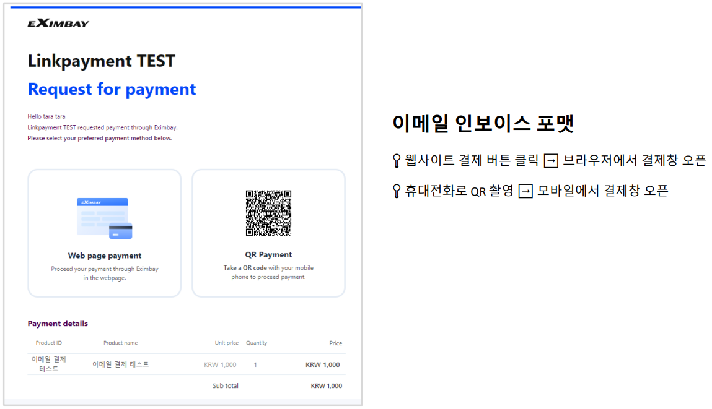This screenshot has width=712, height=409.
Task: Click the 'Sub total' label
Action: coord(225,386)
